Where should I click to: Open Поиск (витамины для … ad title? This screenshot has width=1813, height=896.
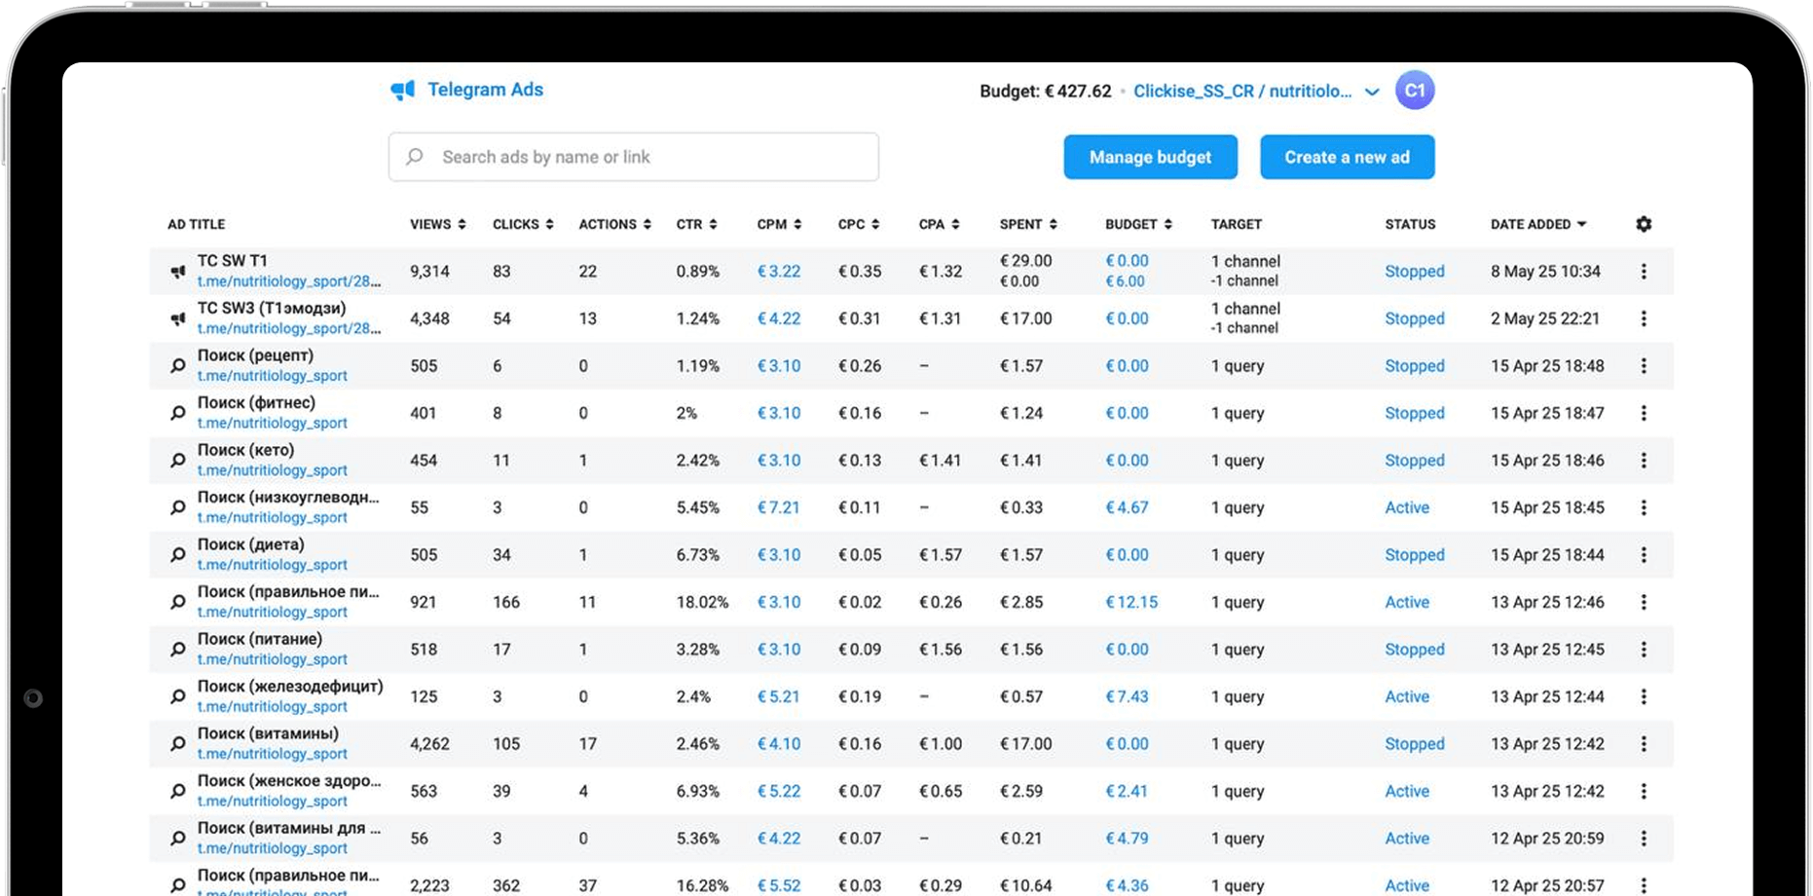click(289, 828)
